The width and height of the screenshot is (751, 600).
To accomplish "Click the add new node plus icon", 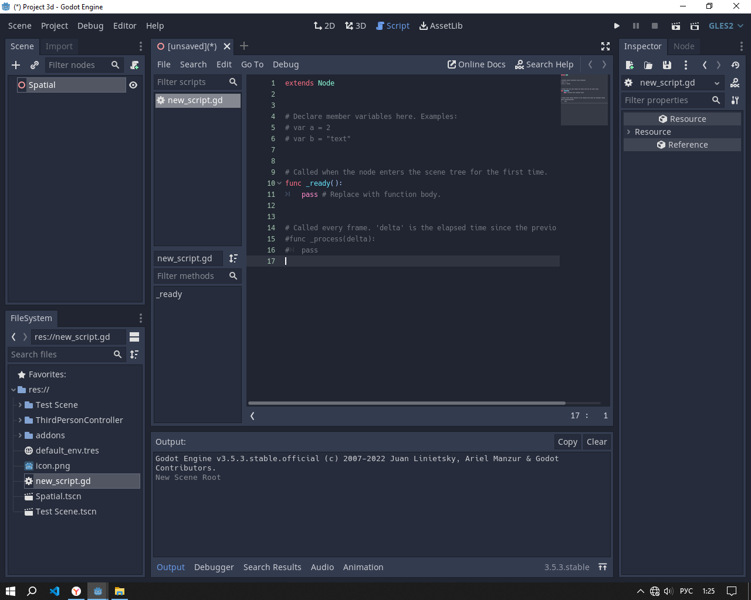I will 16,65.
